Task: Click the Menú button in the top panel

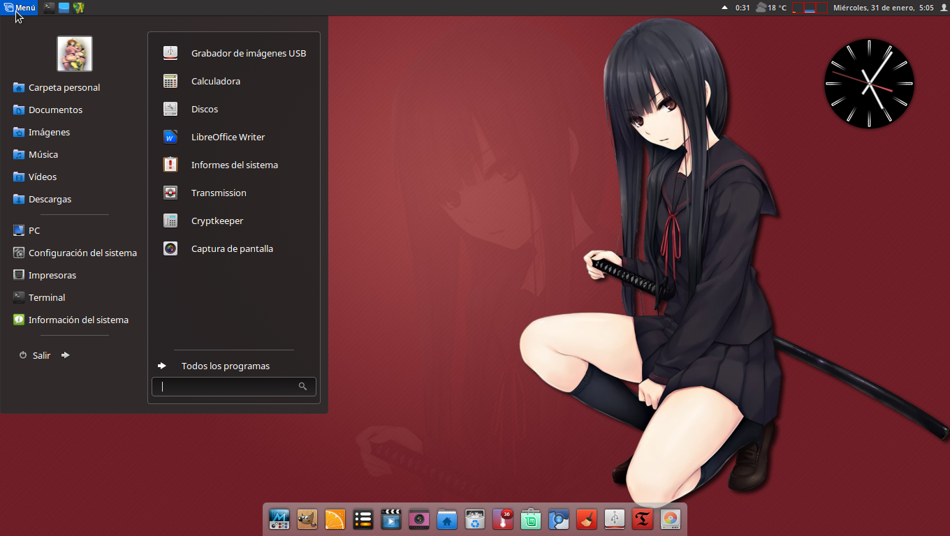Action: click(x=20, y=8)
